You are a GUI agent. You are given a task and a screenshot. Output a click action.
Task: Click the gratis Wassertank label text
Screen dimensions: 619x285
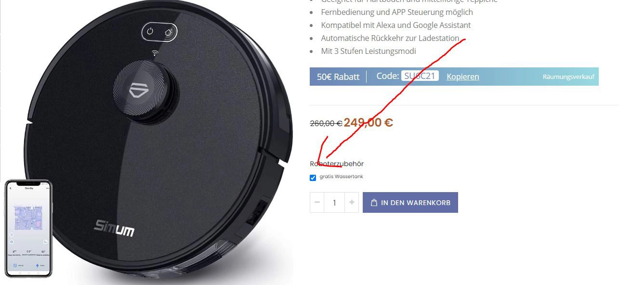(x=341, y=177)
